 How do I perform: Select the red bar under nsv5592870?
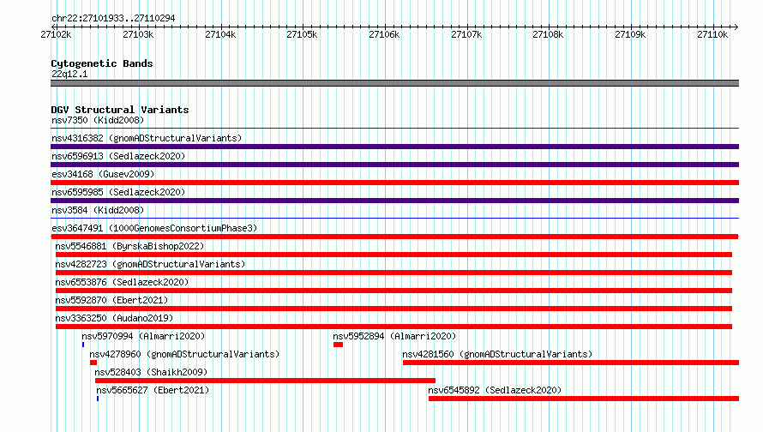pos(394,309)
